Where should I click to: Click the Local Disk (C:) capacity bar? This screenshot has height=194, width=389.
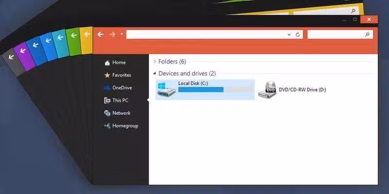point(215,90)
